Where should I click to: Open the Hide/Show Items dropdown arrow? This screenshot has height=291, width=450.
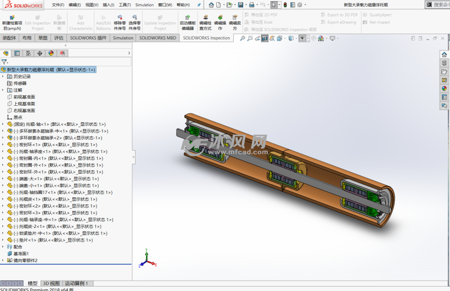pos(308,38)
